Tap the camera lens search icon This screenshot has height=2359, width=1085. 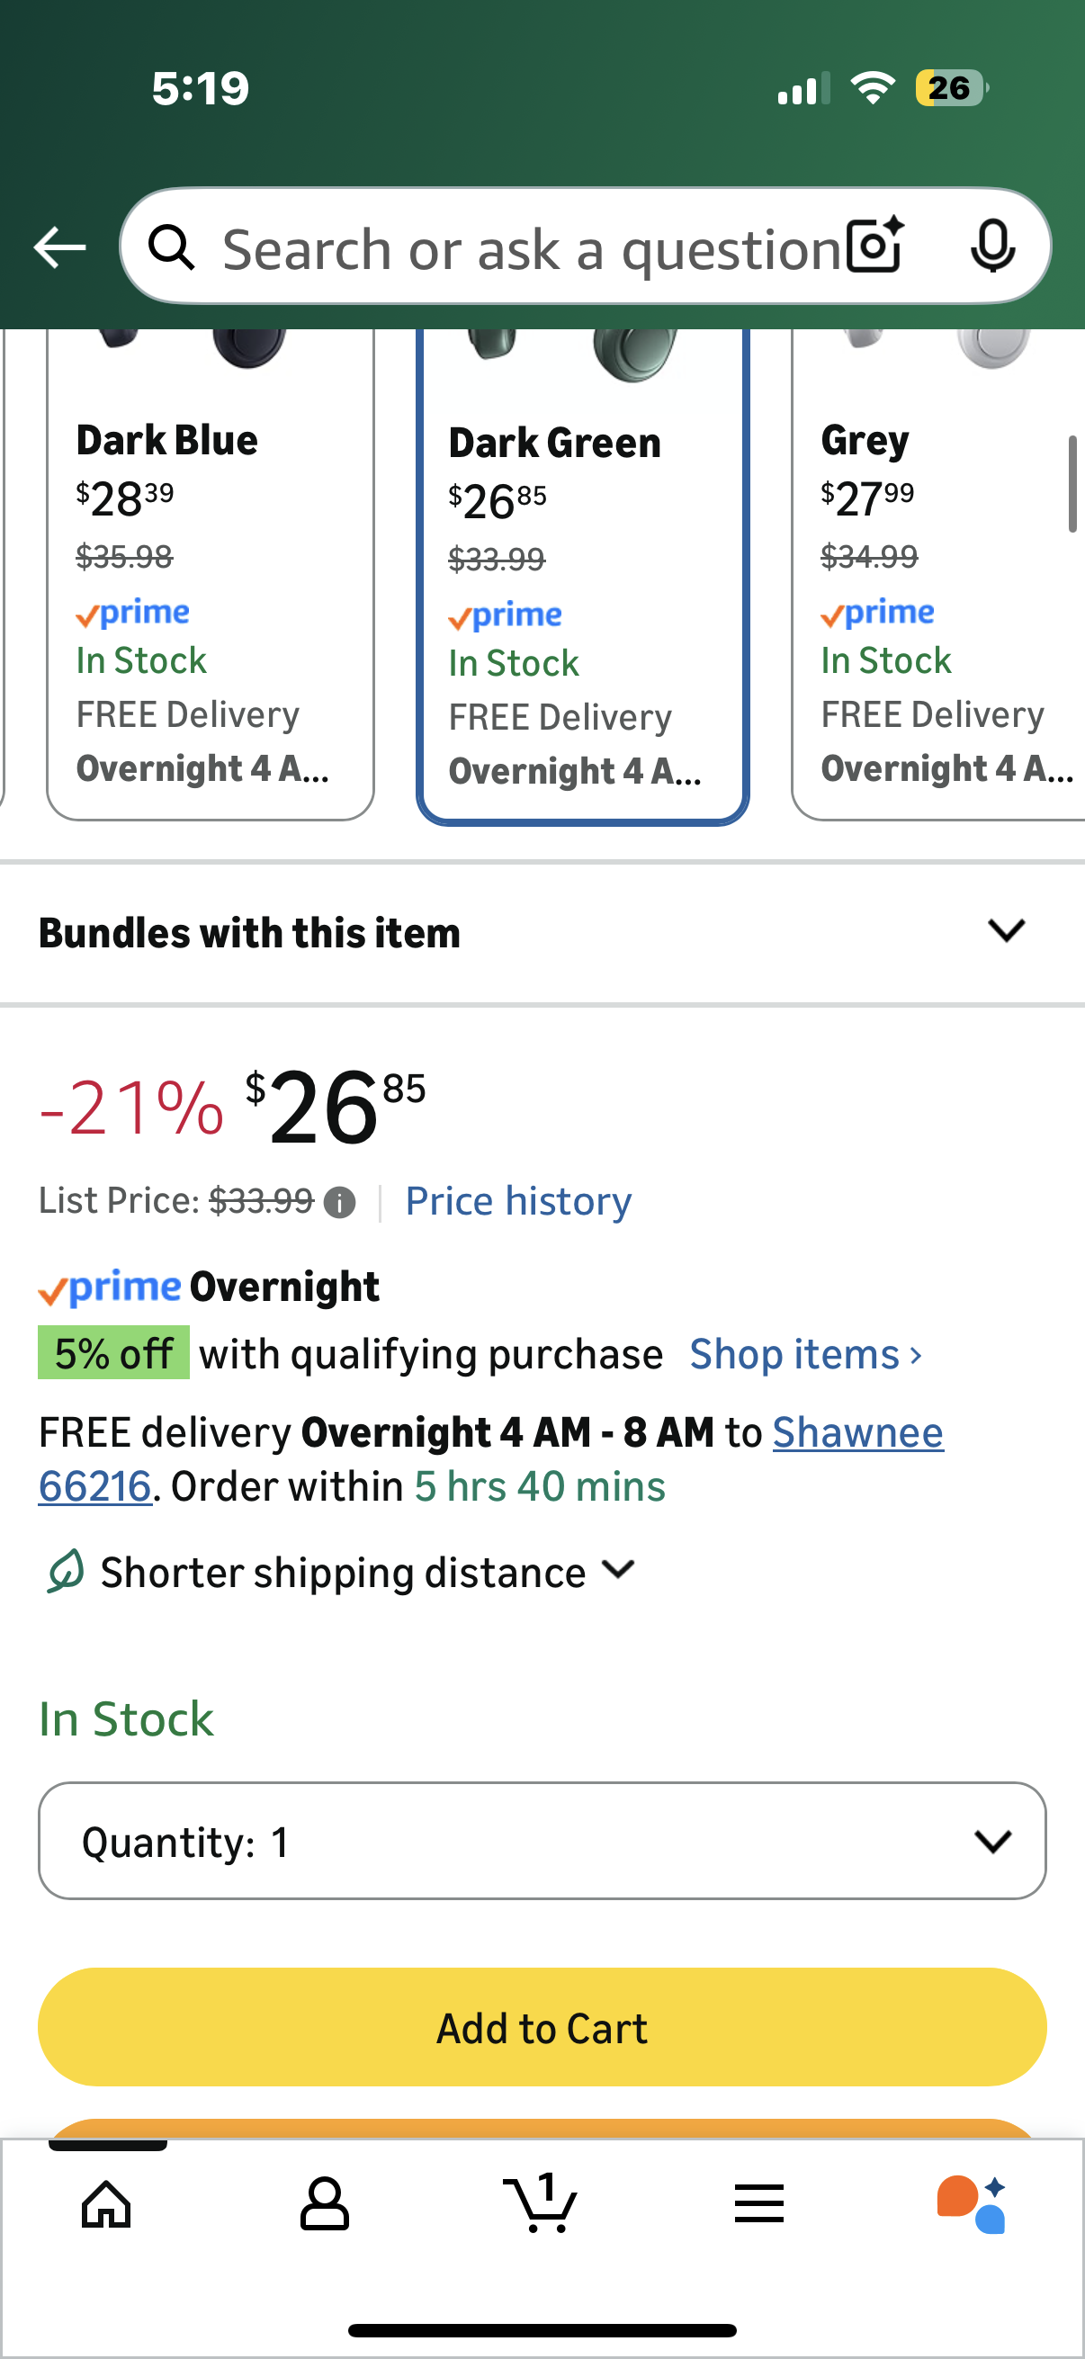coord(874,247)
